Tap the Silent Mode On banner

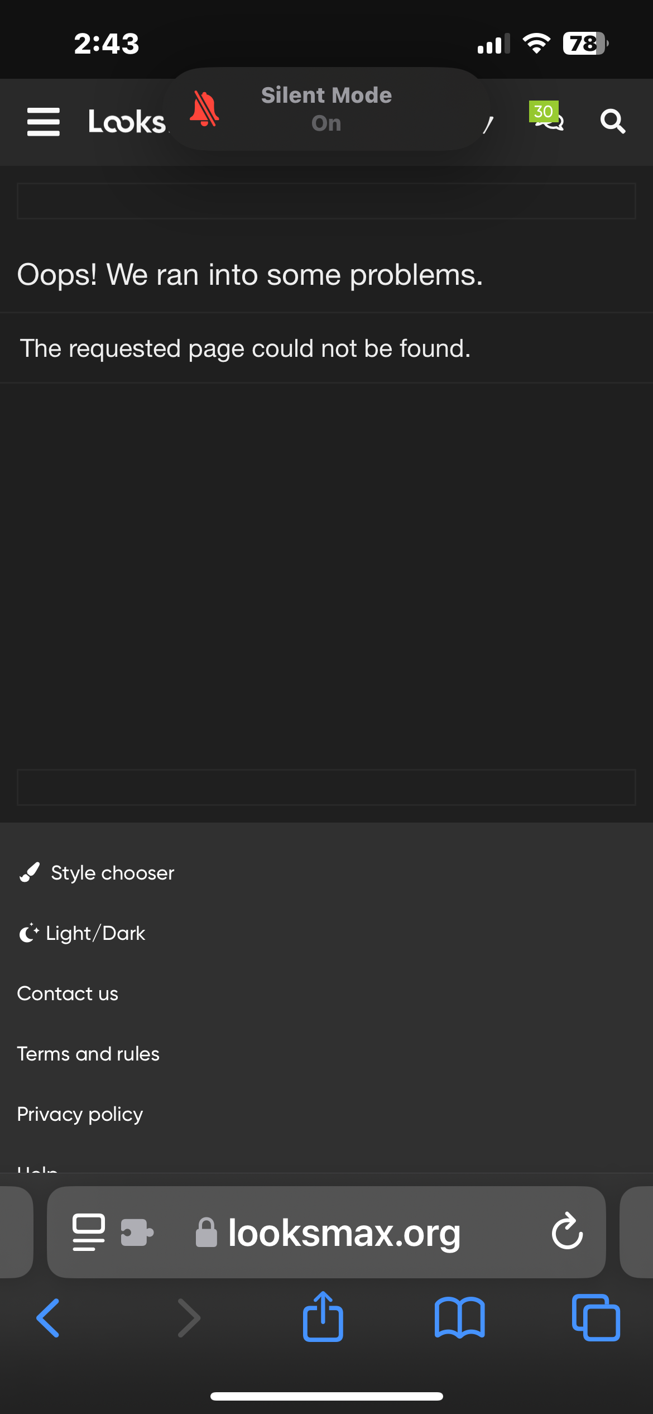tap(326, 109)
